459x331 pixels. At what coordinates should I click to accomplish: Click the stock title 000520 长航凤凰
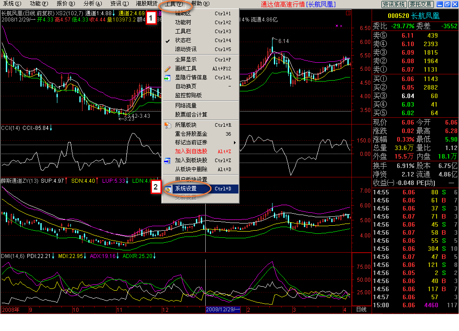coord(413,16)
